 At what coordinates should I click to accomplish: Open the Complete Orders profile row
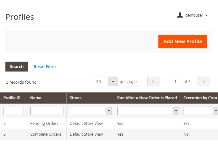tap(46, 134)
